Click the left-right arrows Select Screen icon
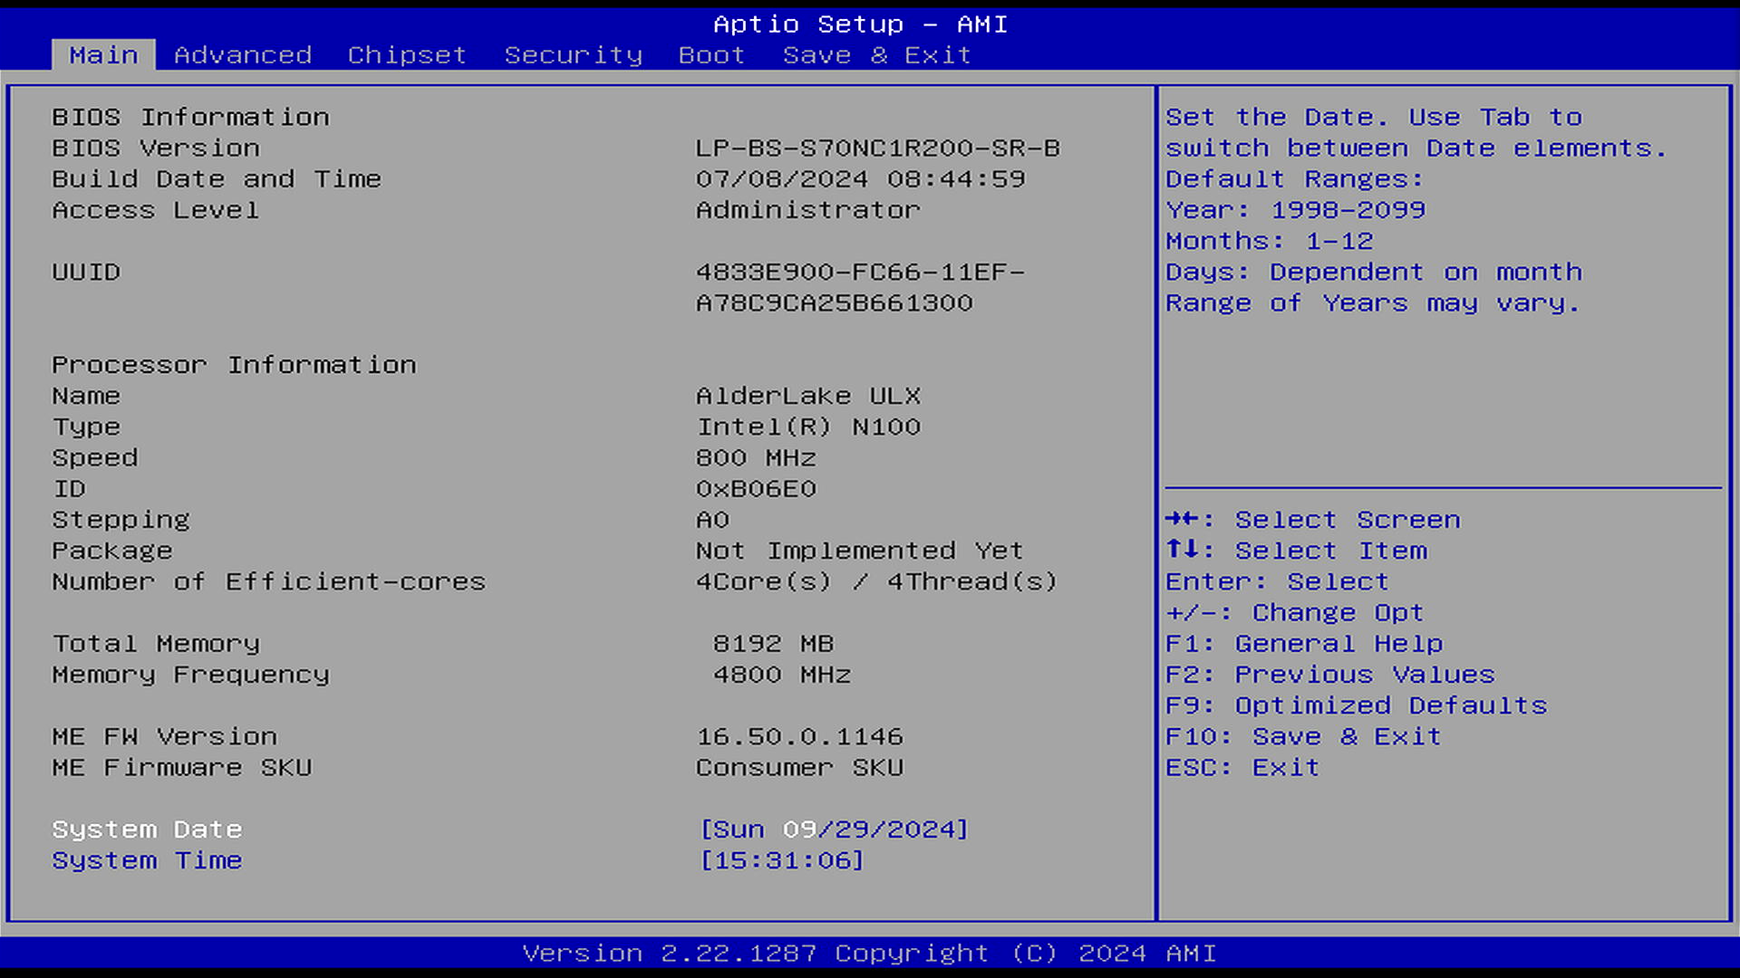This screenshot has height=978, width=1740. [x=1182, y=519]
